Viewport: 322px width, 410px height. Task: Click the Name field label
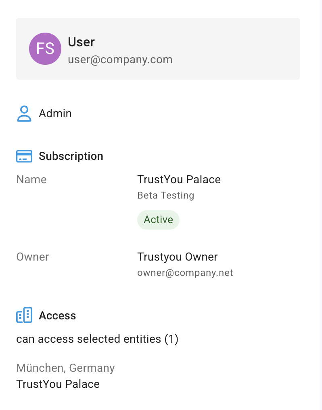[31, 180]
